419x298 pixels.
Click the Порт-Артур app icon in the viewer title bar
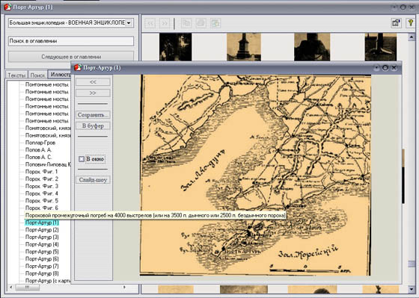pos(78,67)
